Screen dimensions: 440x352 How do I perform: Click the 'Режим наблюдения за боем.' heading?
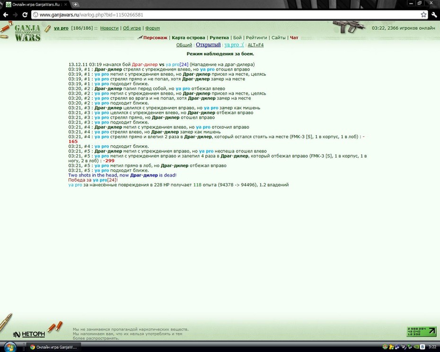click(x=220, y=54)
